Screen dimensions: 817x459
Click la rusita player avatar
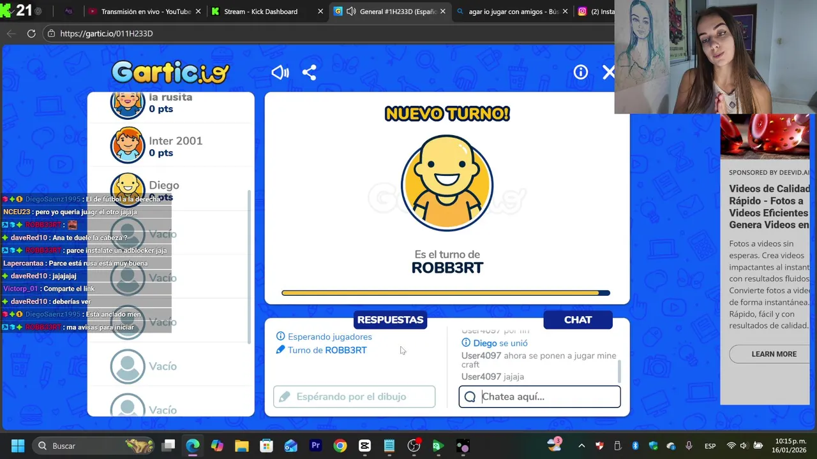(128, 104)
